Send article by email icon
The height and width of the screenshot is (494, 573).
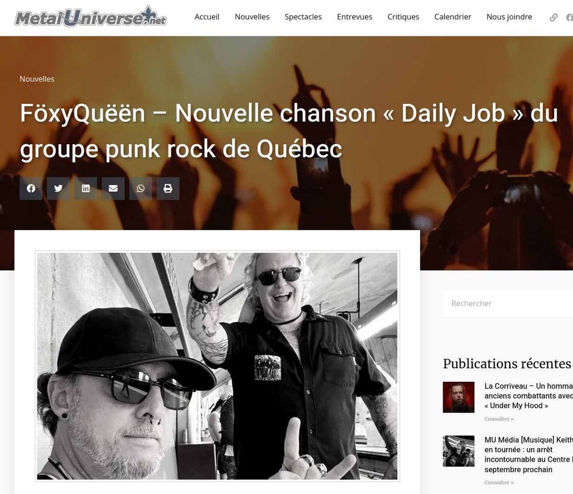click(x=113, y=189)
